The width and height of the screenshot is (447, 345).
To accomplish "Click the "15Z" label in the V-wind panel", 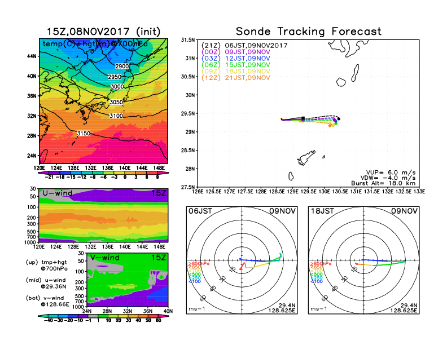I will pos(159,258).
